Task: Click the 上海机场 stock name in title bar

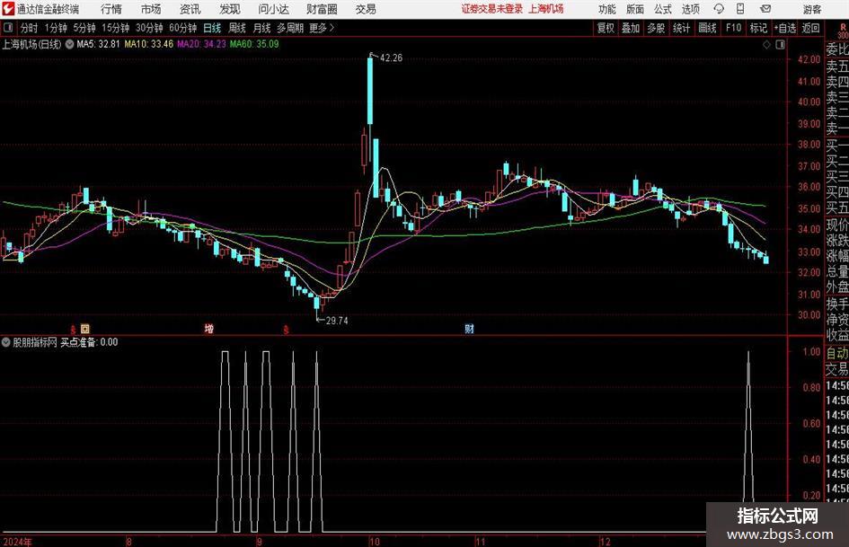Action: point(546,9)
